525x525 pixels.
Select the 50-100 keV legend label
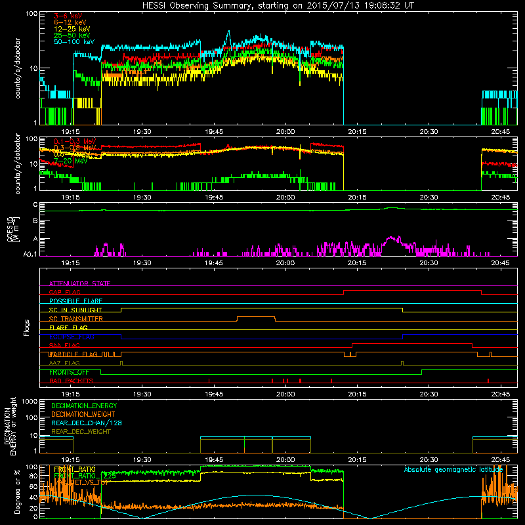(74, 42)
